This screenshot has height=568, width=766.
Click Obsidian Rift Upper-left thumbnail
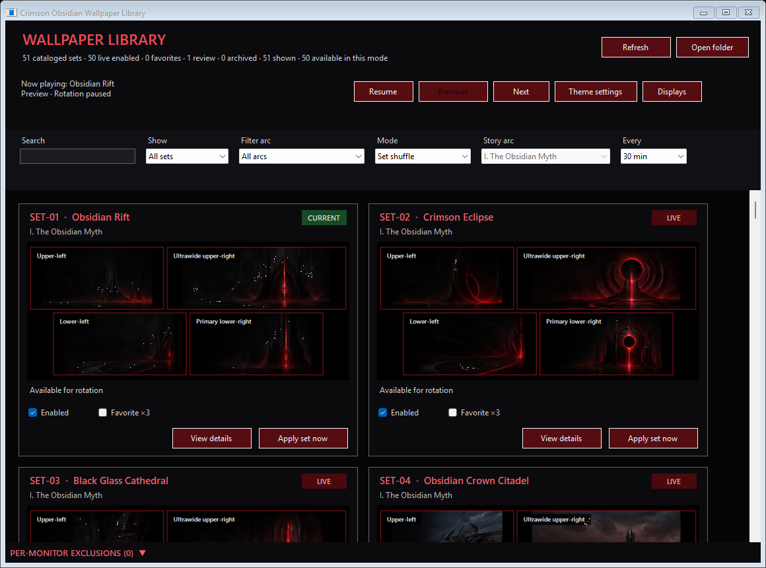[96, 278]
